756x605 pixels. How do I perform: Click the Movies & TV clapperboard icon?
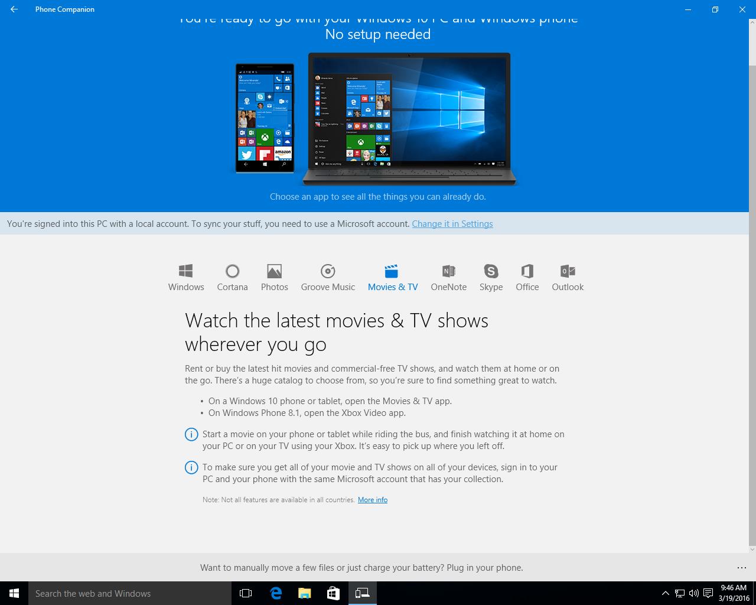pyautogui.click(x=391, y=271)
